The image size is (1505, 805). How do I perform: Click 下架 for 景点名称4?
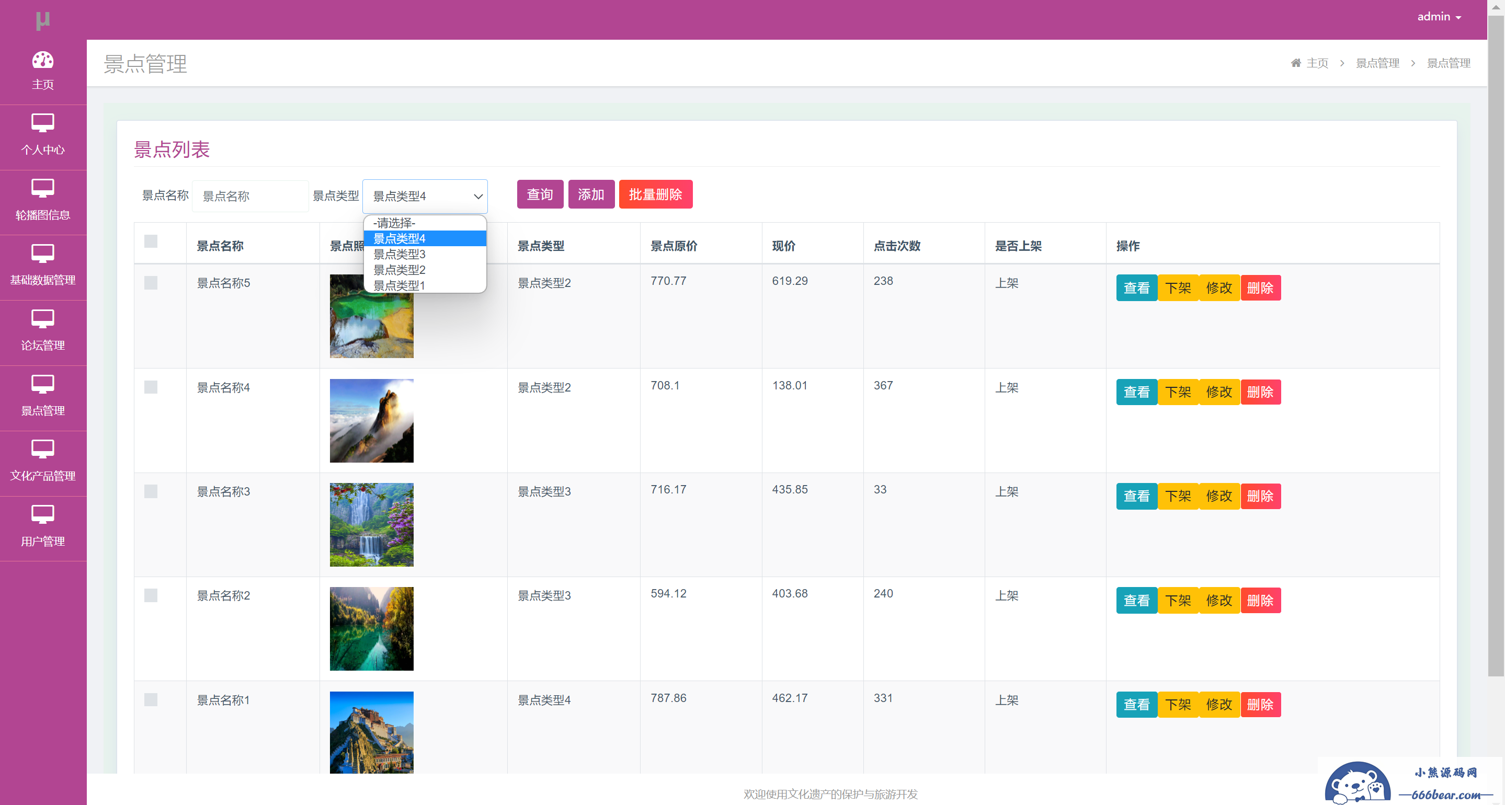(x=1178, y=392)
